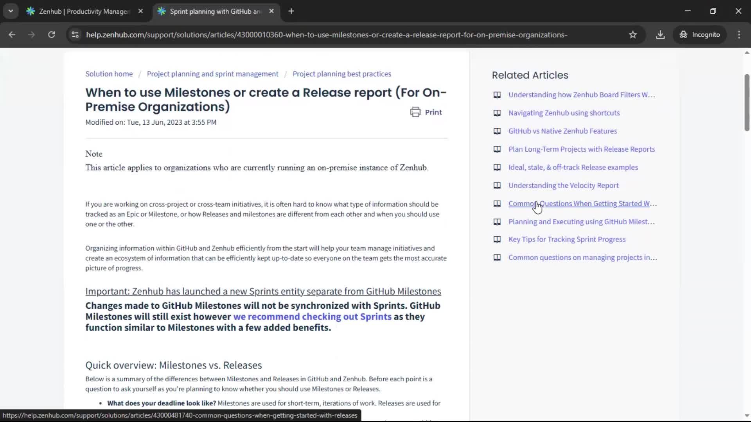Click the Incognito mode badge
This screenshot has height=422, width=751.
[700, 34]
